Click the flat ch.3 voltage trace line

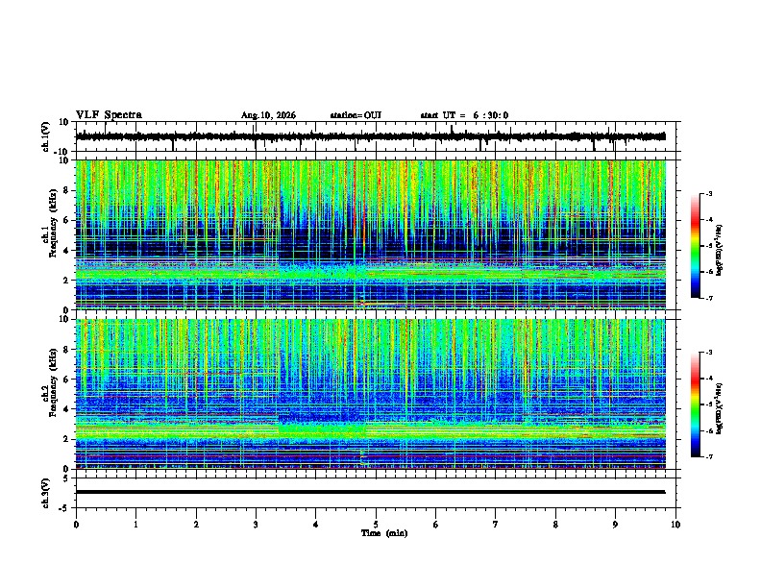click(370, 492)
